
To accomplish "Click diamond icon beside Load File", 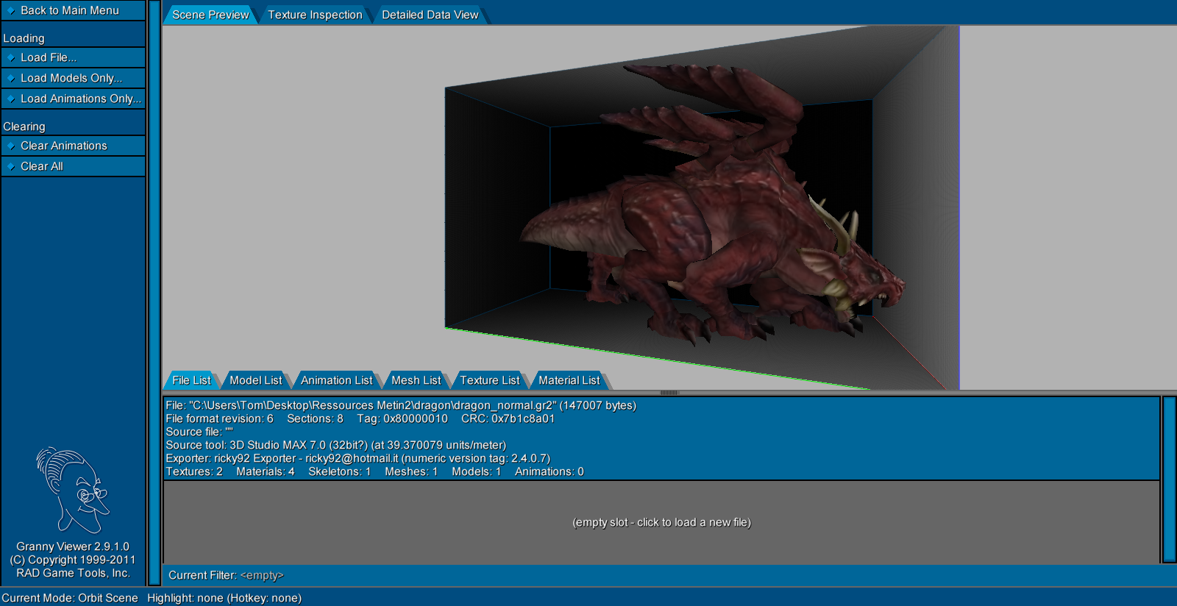I will coord(11,57).
